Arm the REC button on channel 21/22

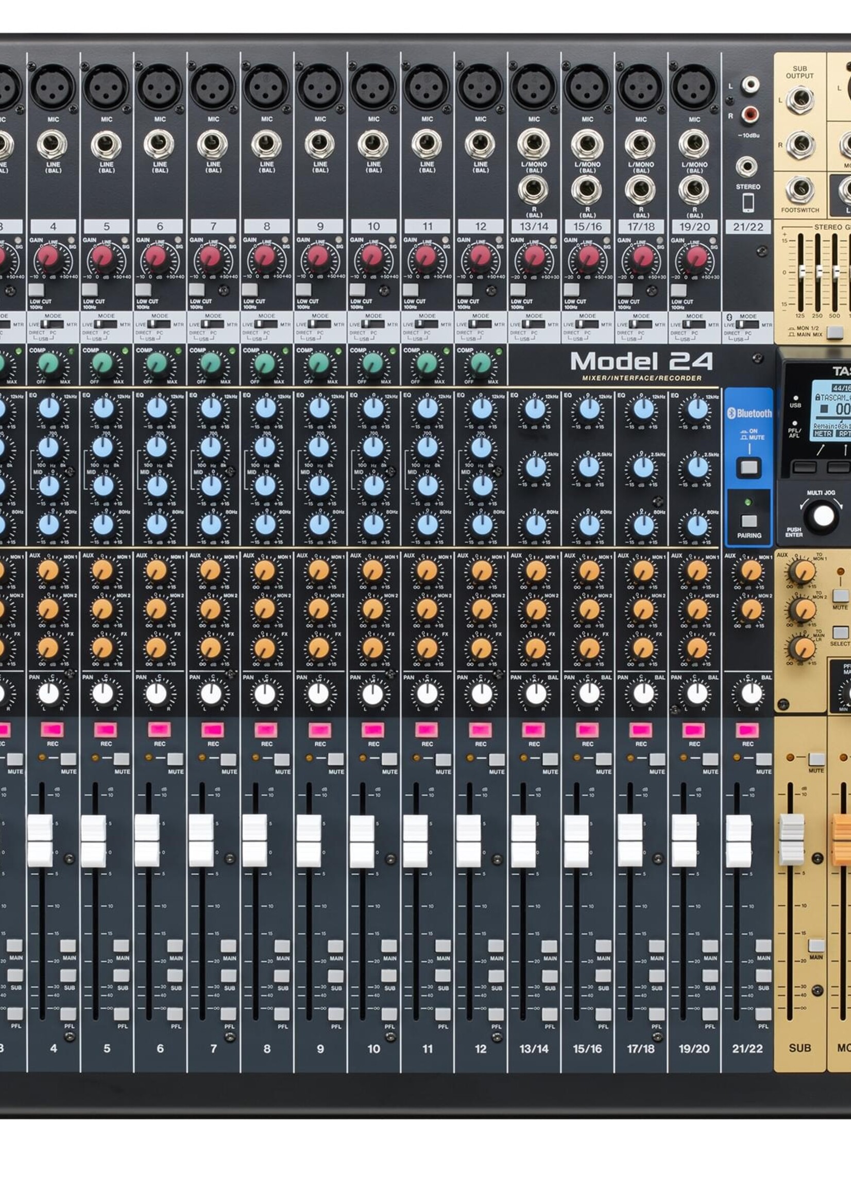click(x=748, y=730)
